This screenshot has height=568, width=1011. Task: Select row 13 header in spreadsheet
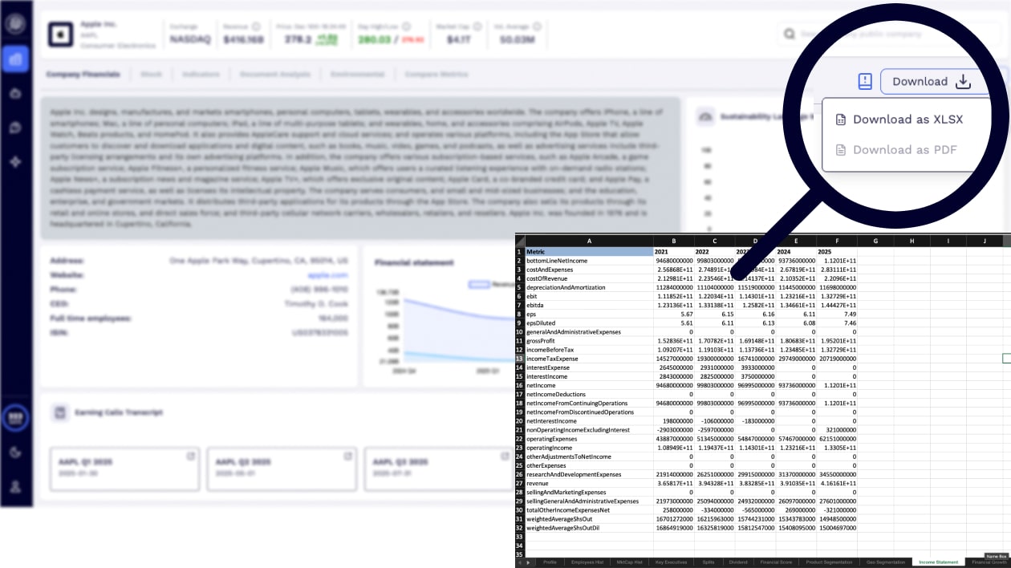[519, 359]
